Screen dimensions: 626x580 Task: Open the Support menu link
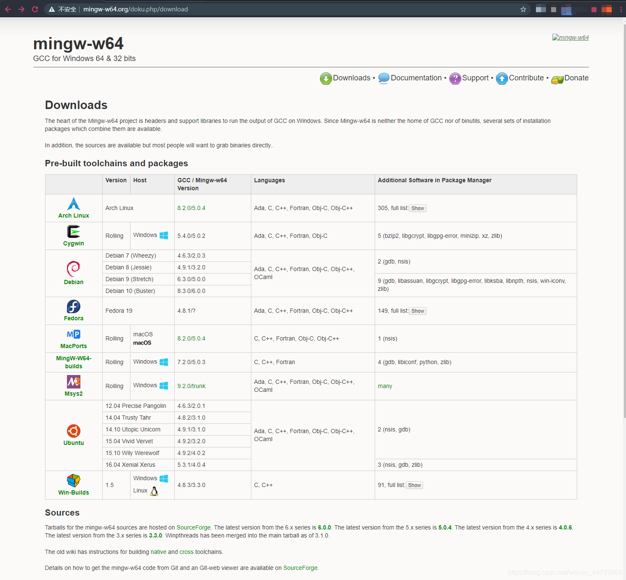coord(475,78)
